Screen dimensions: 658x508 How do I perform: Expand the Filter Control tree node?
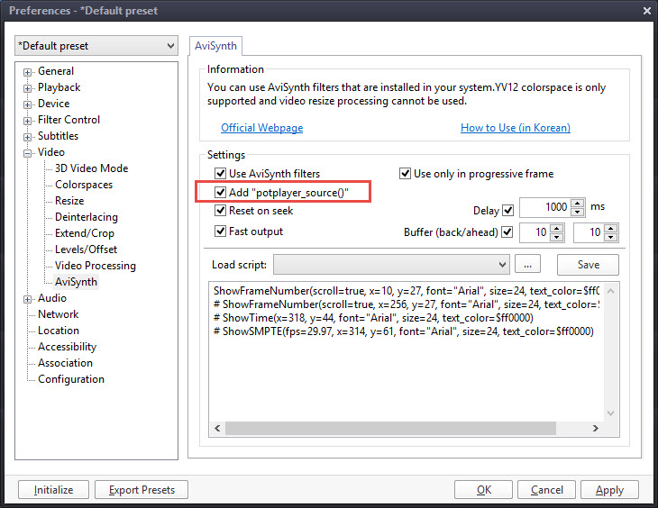click(27, 121)
